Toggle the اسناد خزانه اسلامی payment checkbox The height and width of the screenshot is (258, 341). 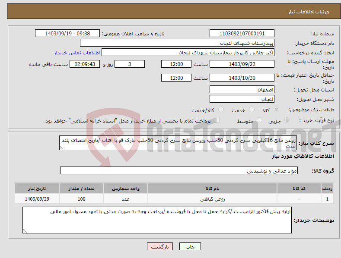(217, 120)
